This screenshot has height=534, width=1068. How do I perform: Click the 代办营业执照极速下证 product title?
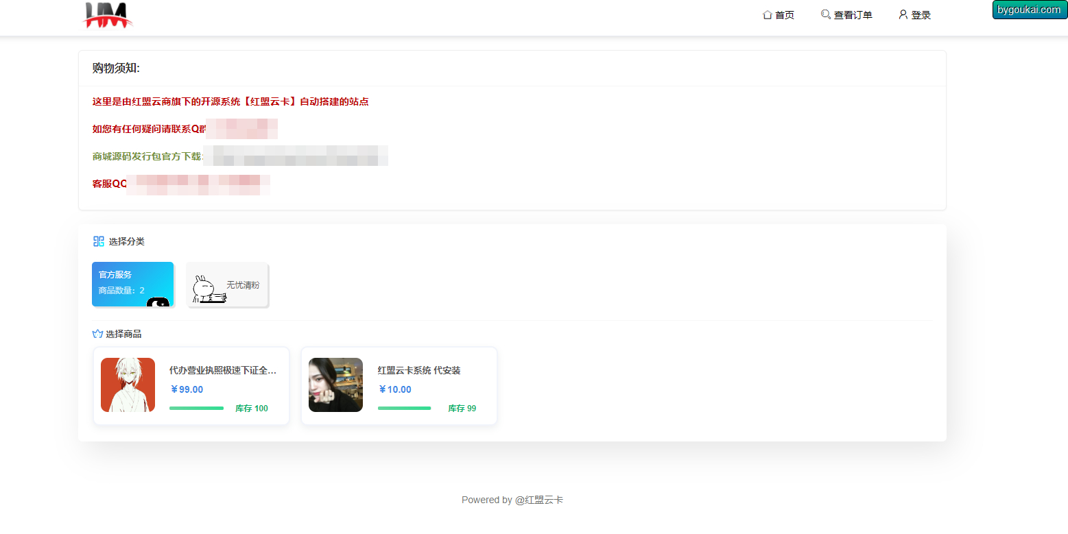coord(223,370)
